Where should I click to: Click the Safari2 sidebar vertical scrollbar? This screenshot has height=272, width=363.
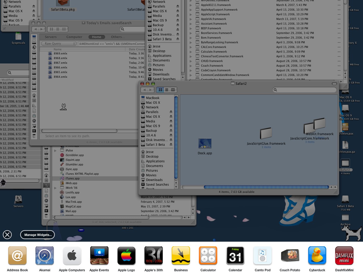tap(176, 137)
